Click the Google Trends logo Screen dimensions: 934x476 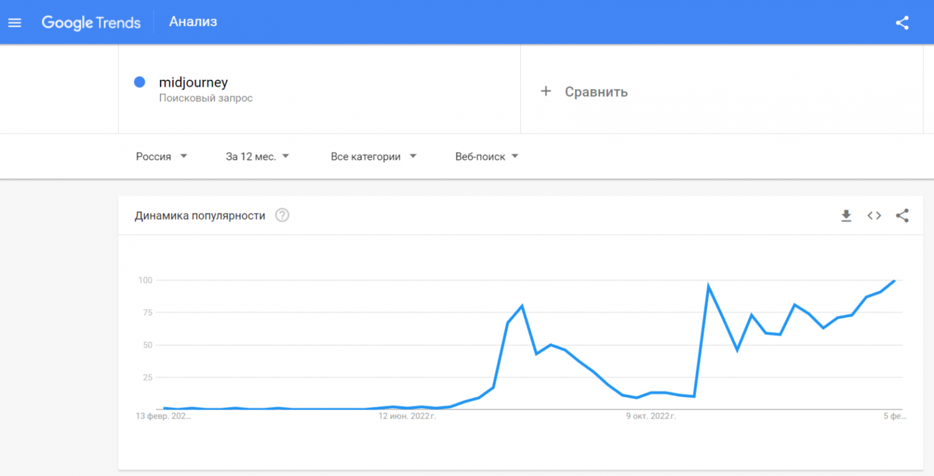pyautogui.click(x=91, y=23)
